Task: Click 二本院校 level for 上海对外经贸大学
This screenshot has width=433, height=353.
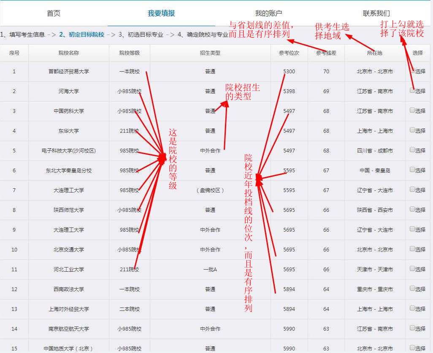Action: (x=130, y=309)
